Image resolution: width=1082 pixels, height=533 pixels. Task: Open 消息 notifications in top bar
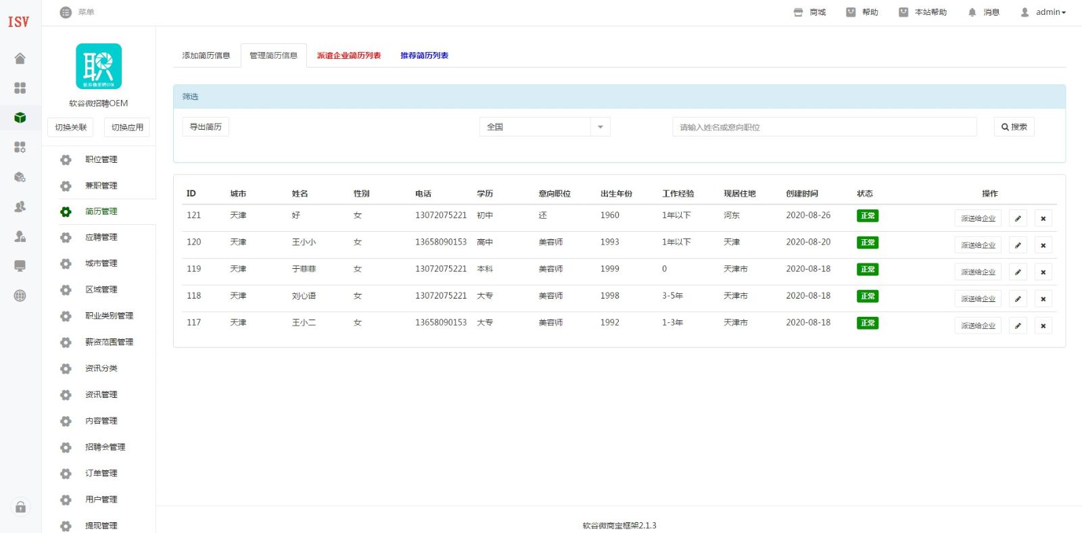coord(983,12)
